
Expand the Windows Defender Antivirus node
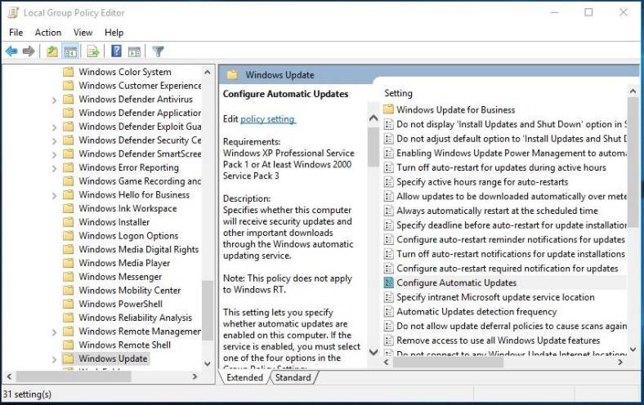click(x=54, y=100)
